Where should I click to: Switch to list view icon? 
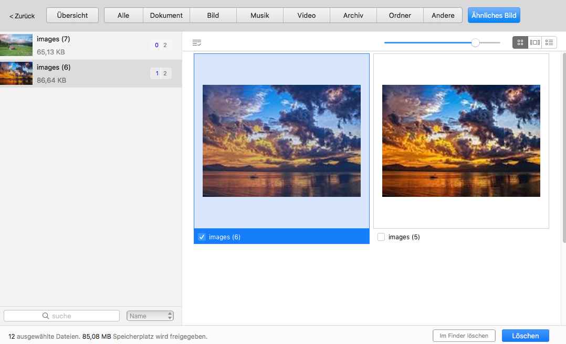[x=549, y=42]
